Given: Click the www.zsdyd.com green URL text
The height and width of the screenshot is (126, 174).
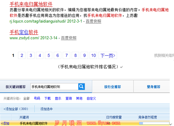Looking at the screenshot, I should [24, 38].
